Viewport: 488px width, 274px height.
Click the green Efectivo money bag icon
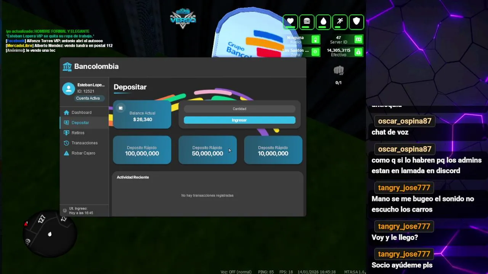pyautogui.click(x=358, y=52)
